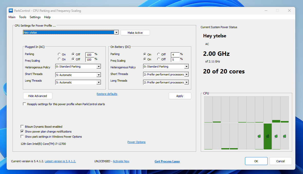Open AC Short Threads dropdown
The height and width of the screenshot is (174, 303).
coord(78,75)
